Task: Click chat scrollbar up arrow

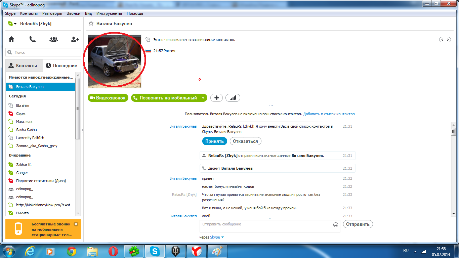Action: pos(453,124)
